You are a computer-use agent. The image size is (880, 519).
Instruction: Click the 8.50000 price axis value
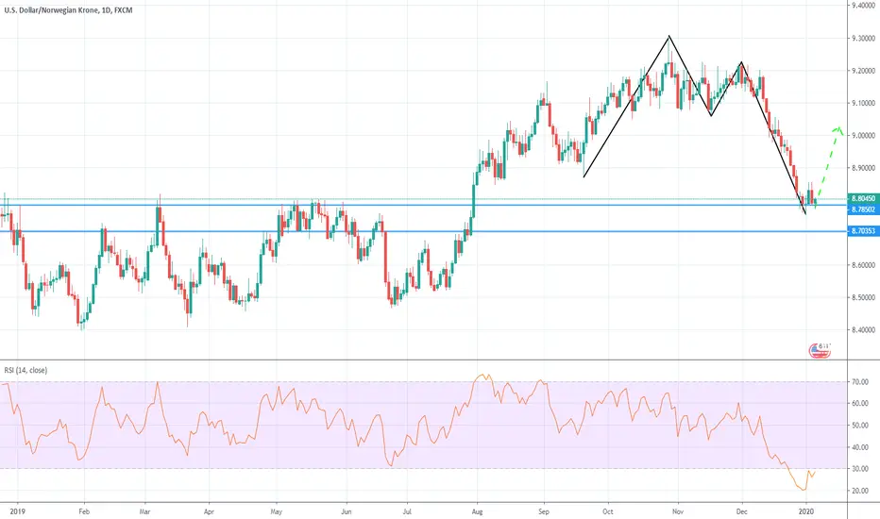coord(863,298)
